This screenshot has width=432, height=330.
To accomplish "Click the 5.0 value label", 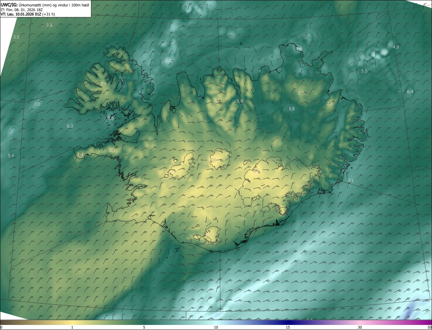I will click(364, 71).
